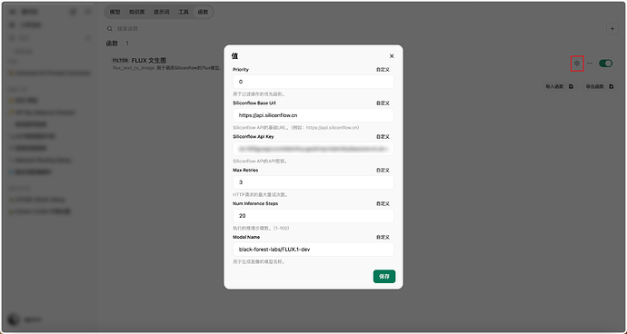
Task: Select the 工具 tab
Action: pyautogui.click(x=184, y=12)
